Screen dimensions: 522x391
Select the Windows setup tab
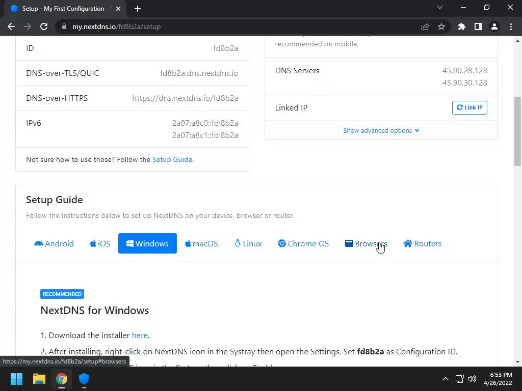(147, 243)
